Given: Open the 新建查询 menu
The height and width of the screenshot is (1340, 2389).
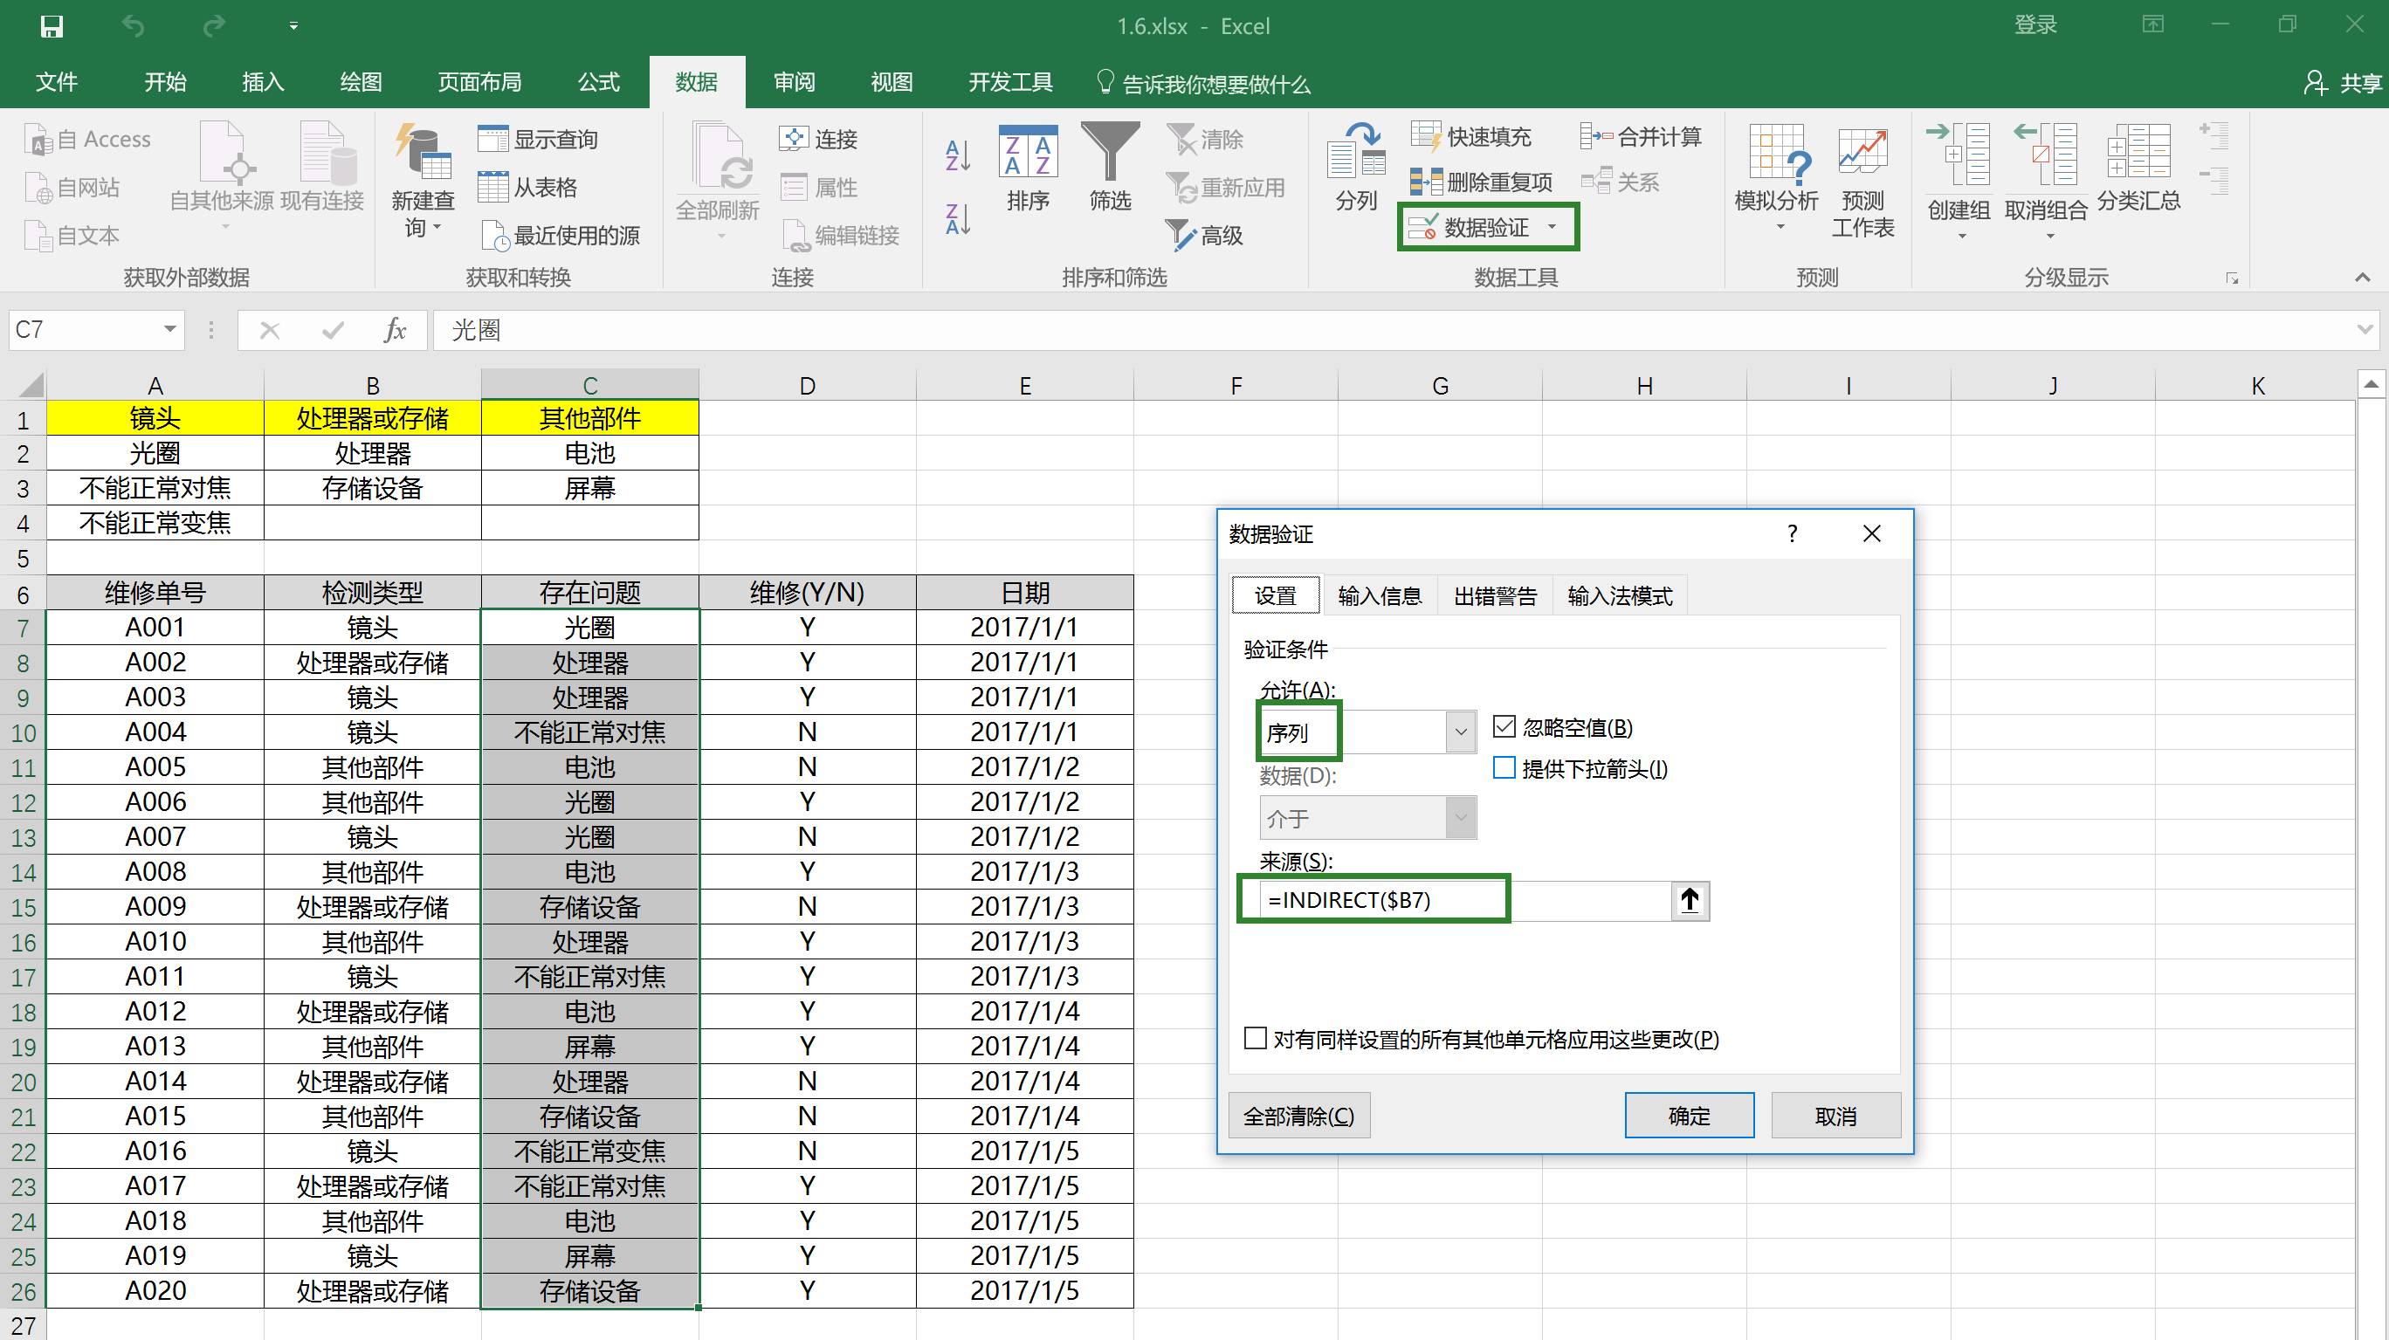Looking at the screenshot, I should point(423,180).
